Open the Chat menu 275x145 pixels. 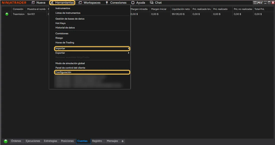point(156,3)
